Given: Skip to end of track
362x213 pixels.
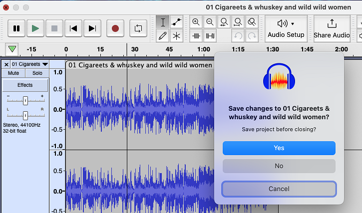Looking at the screenshot, I should click(92, 28).
